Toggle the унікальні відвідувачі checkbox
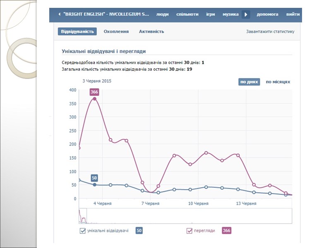This screenshot has width=331, height=248. pyautogui.click(x=83, y=231)
